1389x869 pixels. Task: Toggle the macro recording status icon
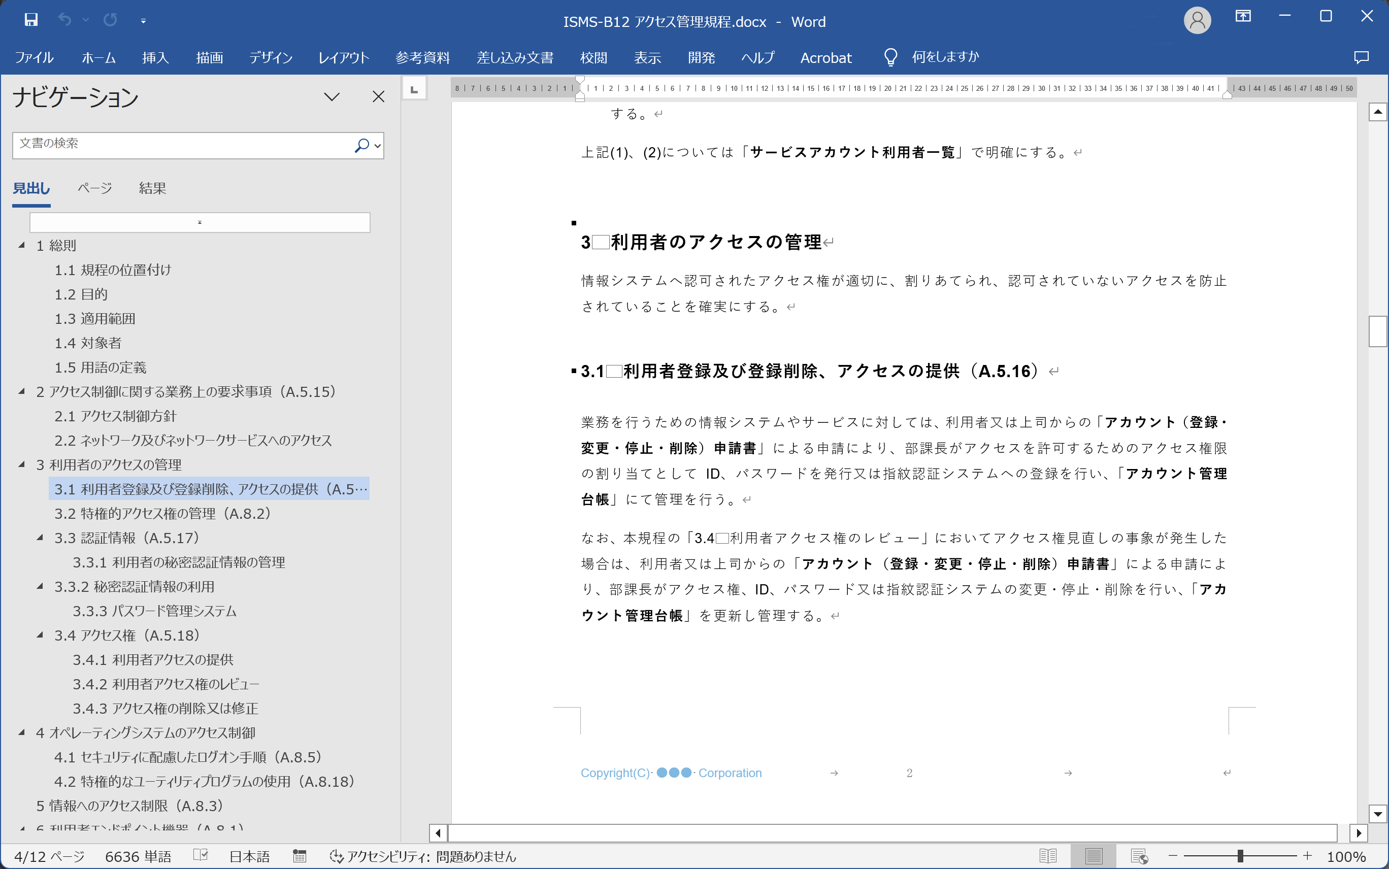tap(300, 856)
